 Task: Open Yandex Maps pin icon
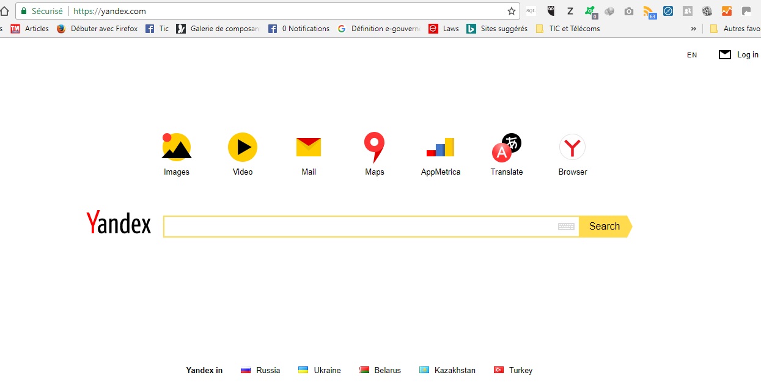point(374,147)
